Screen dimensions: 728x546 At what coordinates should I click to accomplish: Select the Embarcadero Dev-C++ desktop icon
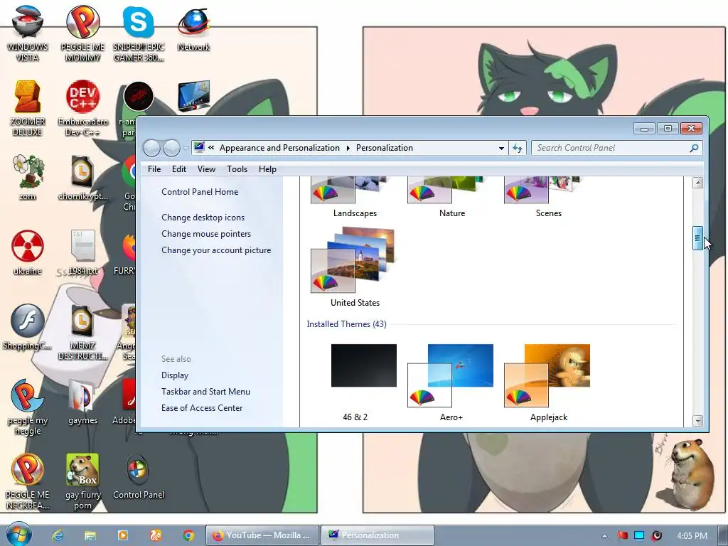tap(82, 108)
